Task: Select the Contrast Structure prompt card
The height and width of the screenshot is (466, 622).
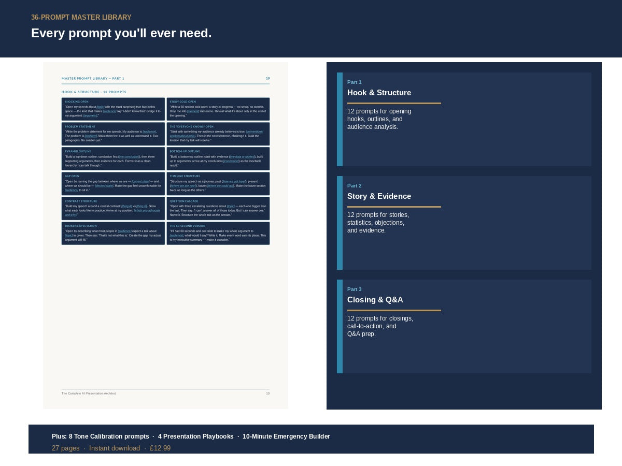Action: 113,208
